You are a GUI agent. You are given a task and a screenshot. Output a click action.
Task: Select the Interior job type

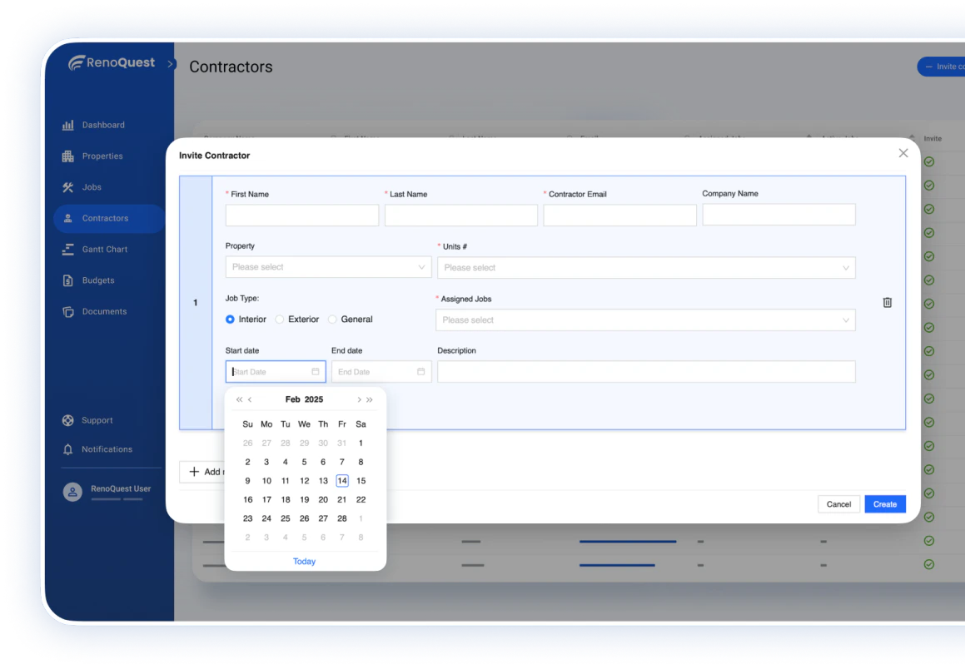(230, 319)
